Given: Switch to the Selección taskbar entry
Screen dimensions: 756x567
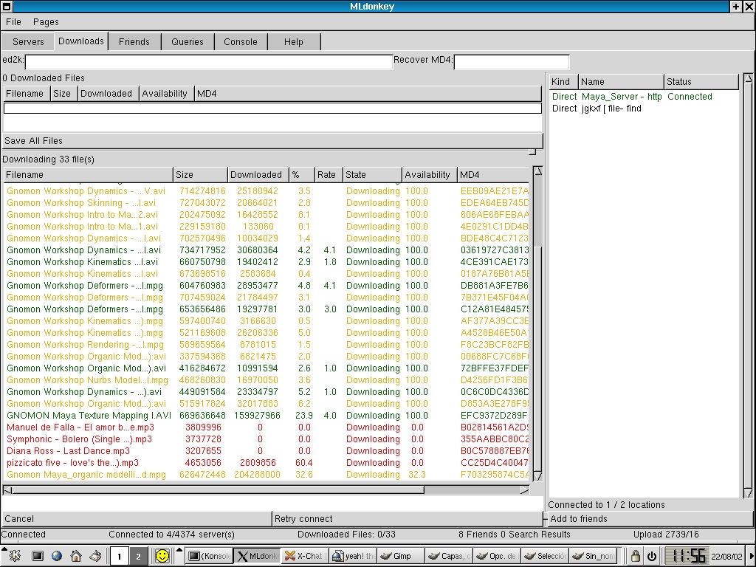Looking at the screenshot, I should [546, 556].
